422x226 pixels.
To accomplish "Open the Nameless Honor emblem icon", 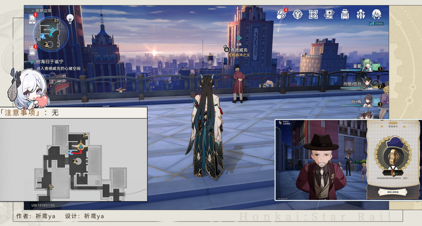I will click(297, 14).
